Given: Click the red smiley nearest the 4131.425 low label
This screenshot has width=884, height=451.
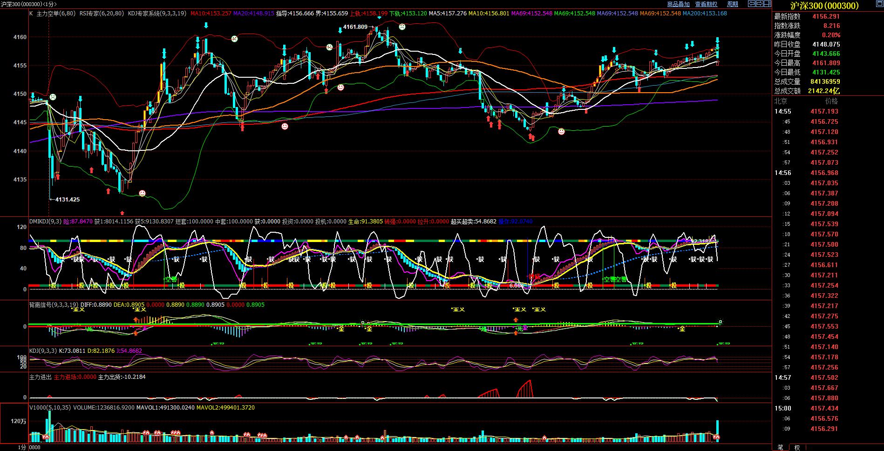Looking at the screenshot, I should pos(142,193).
